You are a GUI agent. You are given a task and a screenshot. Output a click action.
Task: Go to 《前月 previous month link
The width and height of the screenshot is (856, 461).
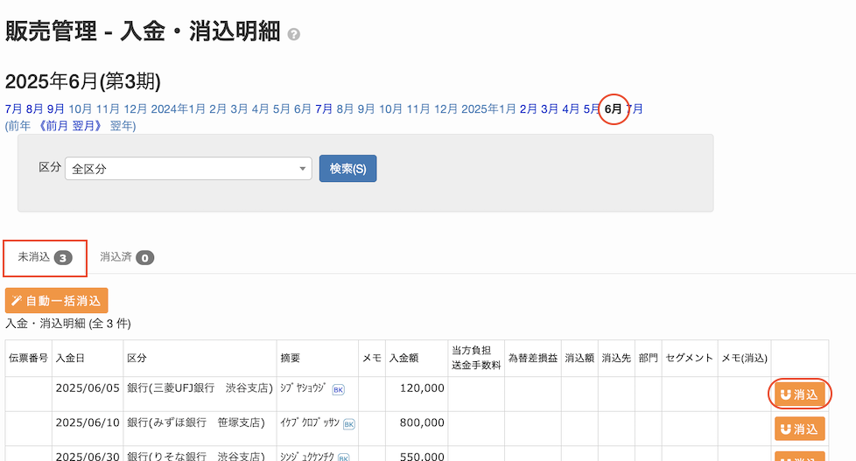[x=52, y=126]
